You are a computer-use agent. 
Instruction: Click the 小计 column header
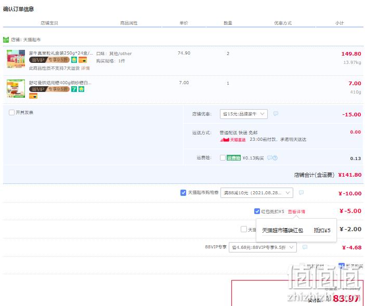click(x=340, y=23)
